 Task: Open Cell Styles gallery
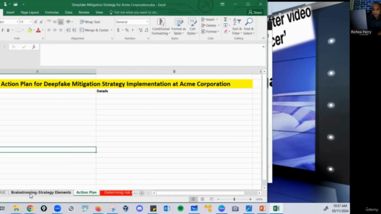point(192,26)
